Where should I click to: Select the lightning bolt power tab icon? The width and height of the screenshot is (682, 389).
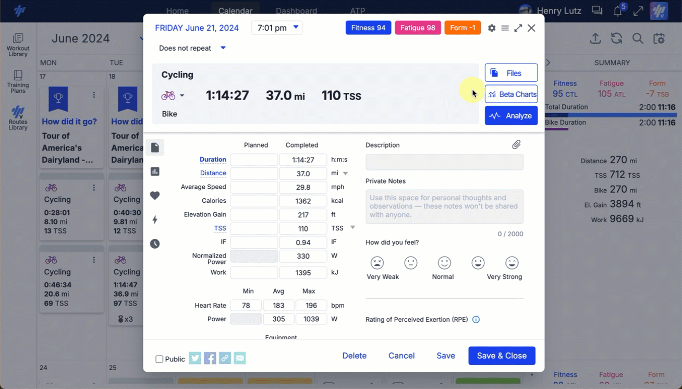[x=155, y=220]
